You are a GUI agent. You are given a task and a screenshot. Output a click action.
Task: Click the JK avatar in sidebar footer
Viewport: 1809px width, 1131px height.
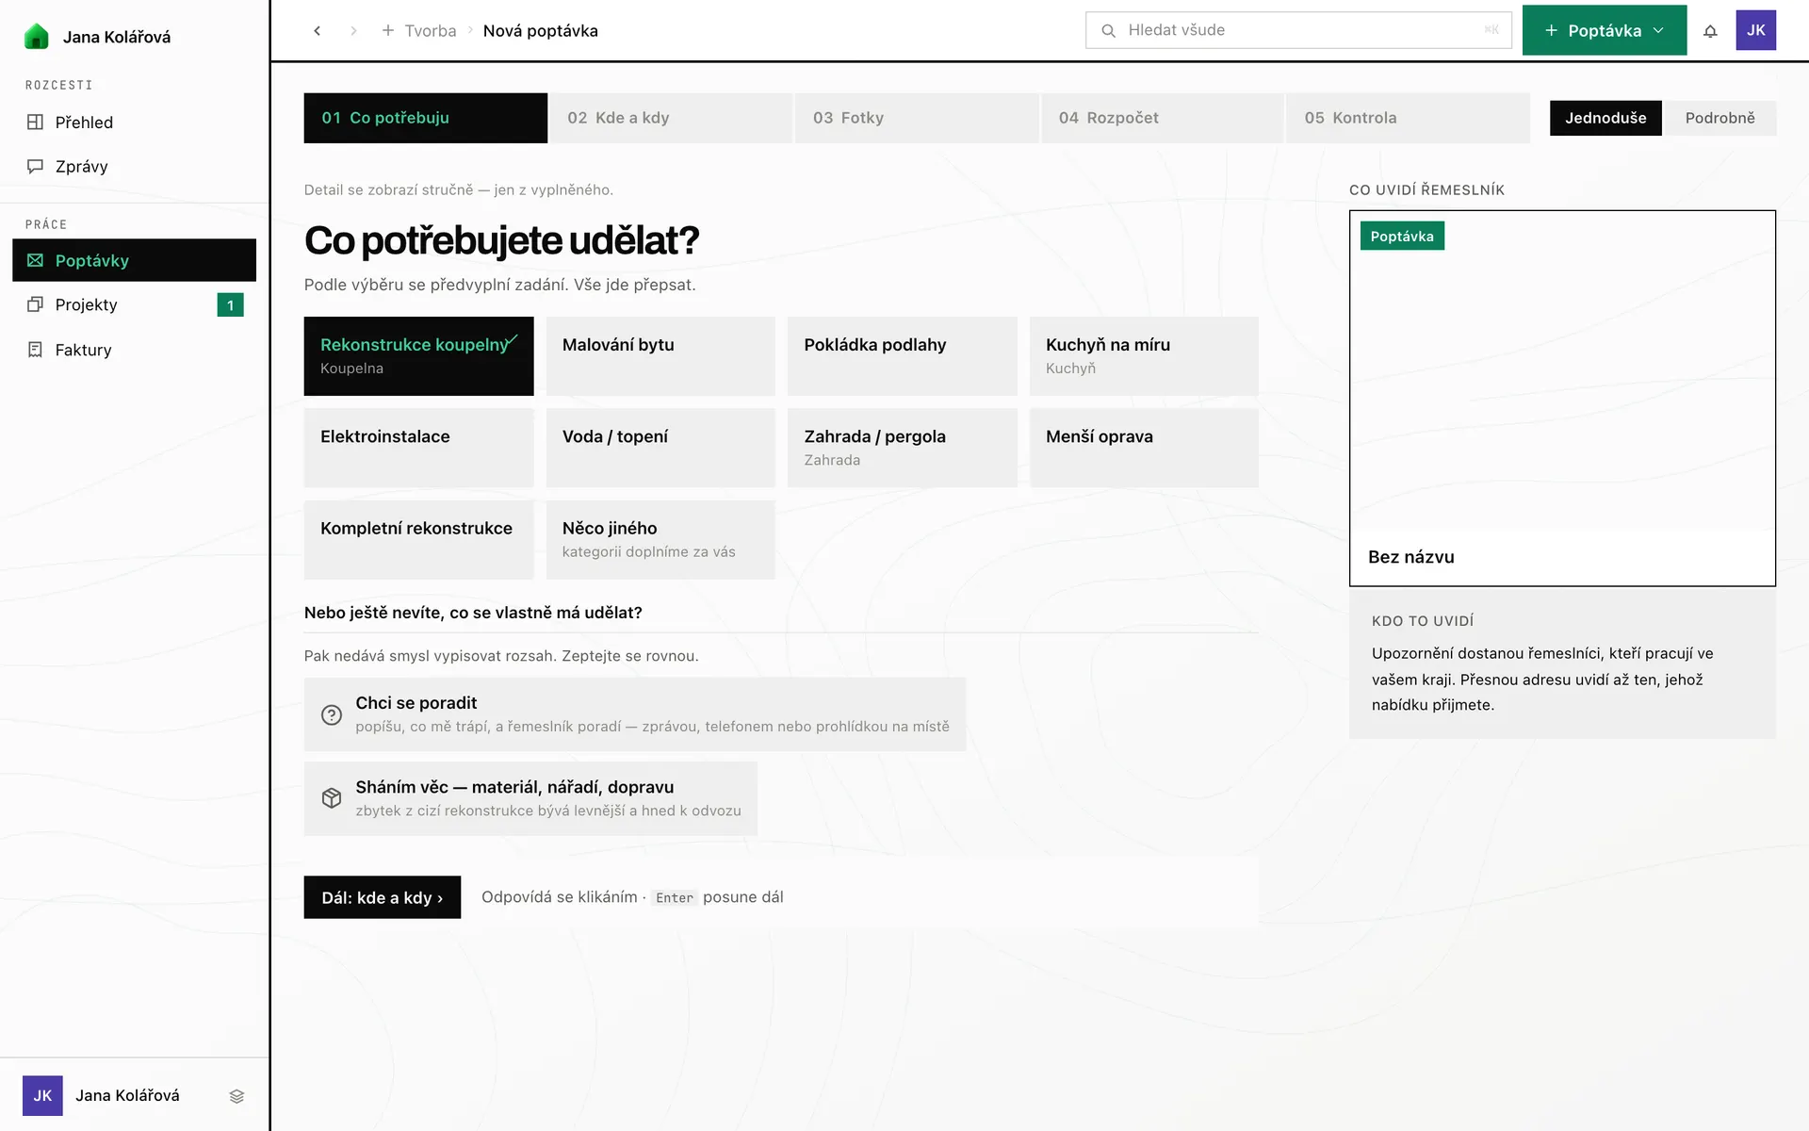coord(42,1095)
